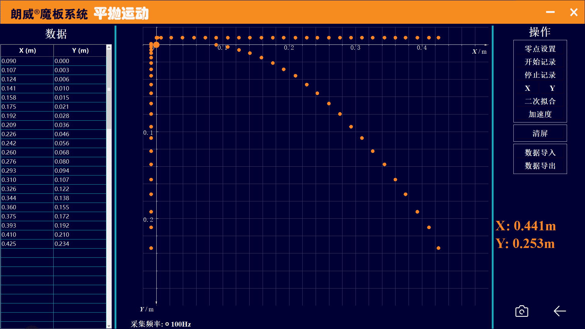The height and width of the screenshot is (329, 585).
Task: Click the back arrow icon
Action: click(x=560, y=311)
